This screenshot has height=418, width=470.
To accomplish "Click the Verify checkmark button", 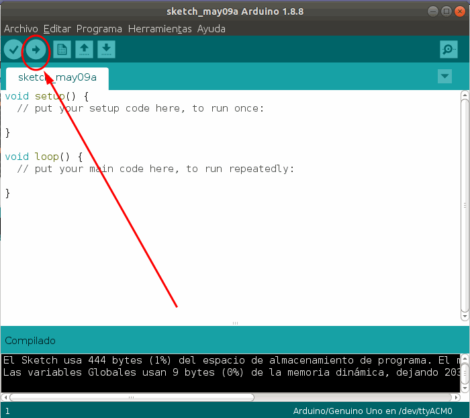I will pos(13,50).
